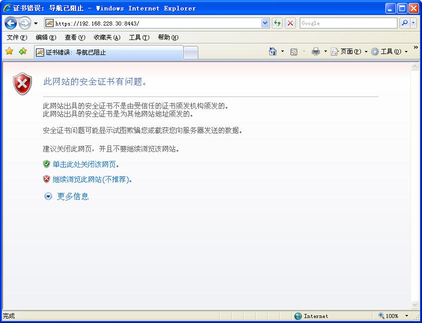Open the 帮助(H) menu
The image size is (422, 323).
click(x=168, y=37)
